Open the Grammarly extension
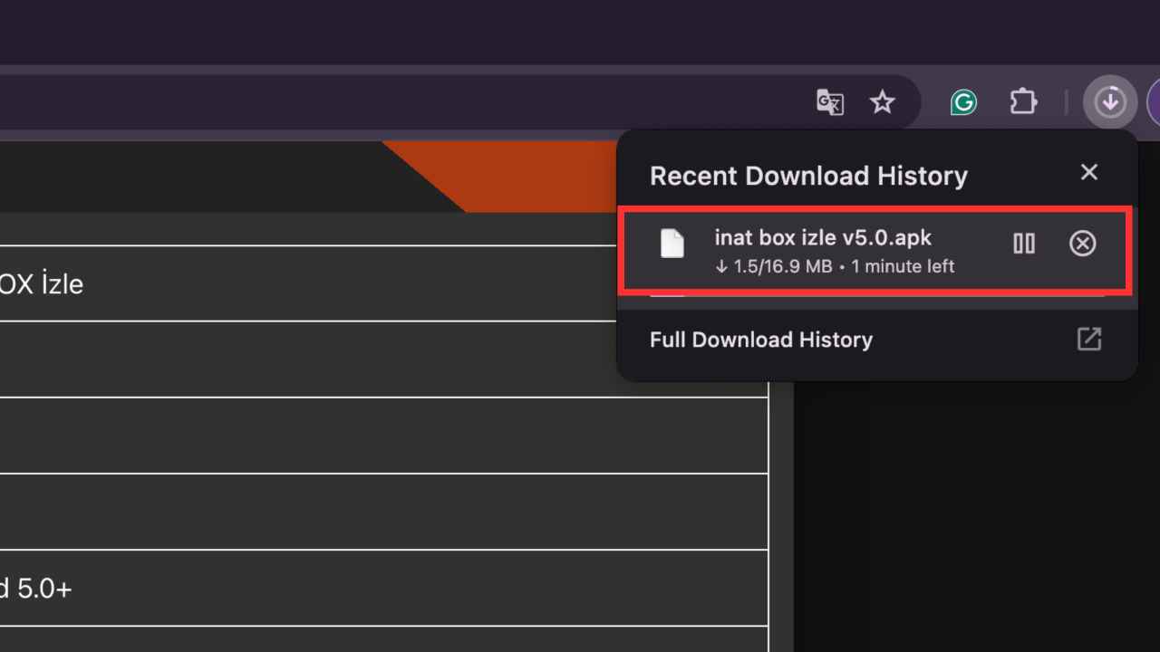This screenshot has height=652, width=1160. pos(963,102)
